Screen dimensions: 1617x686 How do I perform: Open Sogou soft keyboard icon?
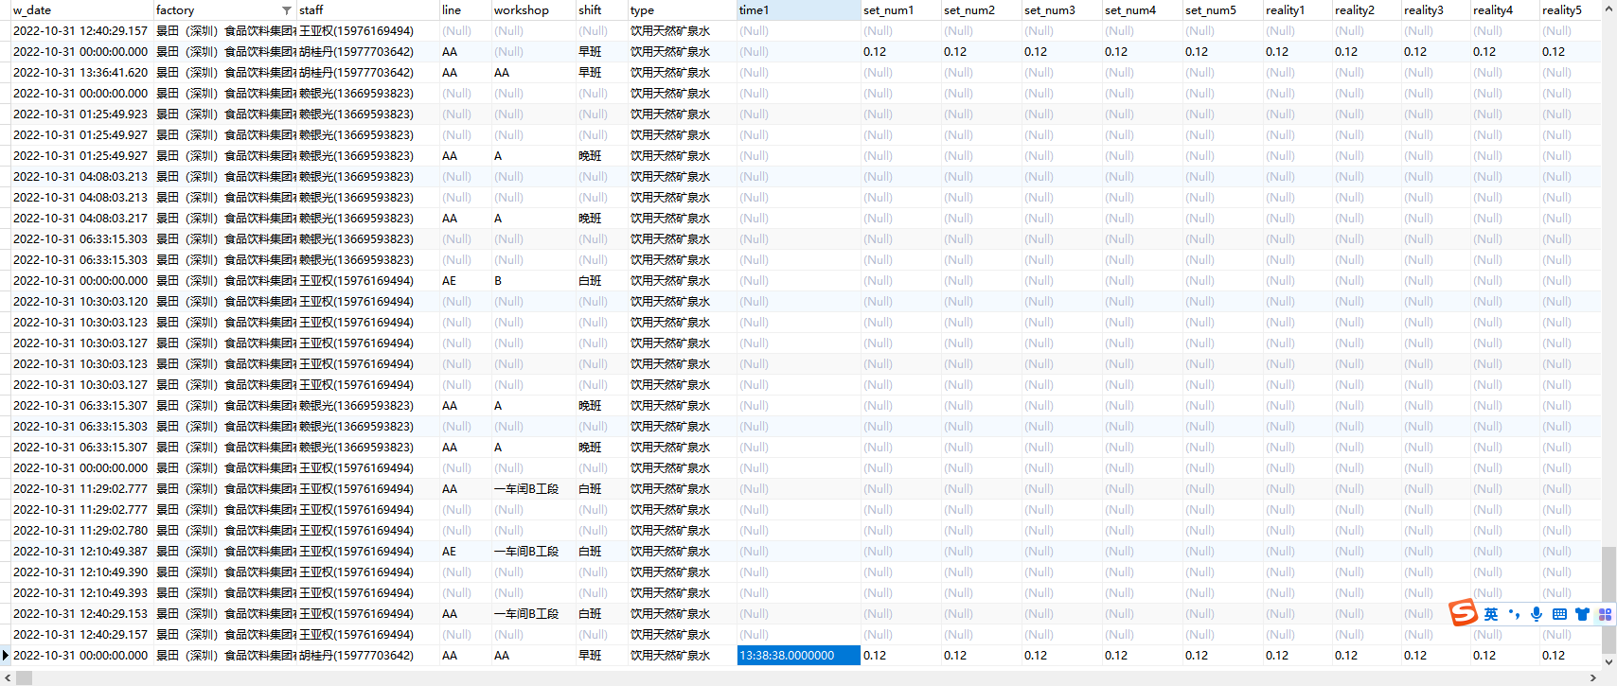pos(1559,614)
